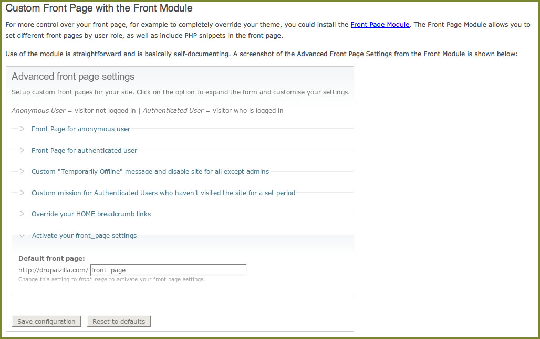540x339 pixels.
Task: Expand triangle beside Custom mission section
Action: (x=22, y=193)
